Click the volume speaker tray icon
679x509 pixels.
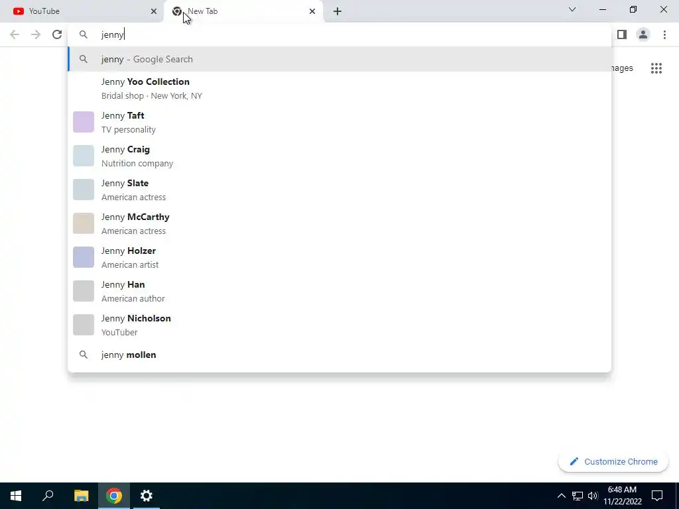click(x=593, y=496)
